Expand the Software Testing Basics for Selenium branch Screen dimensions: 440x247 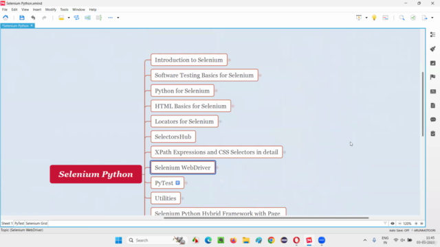260,75
